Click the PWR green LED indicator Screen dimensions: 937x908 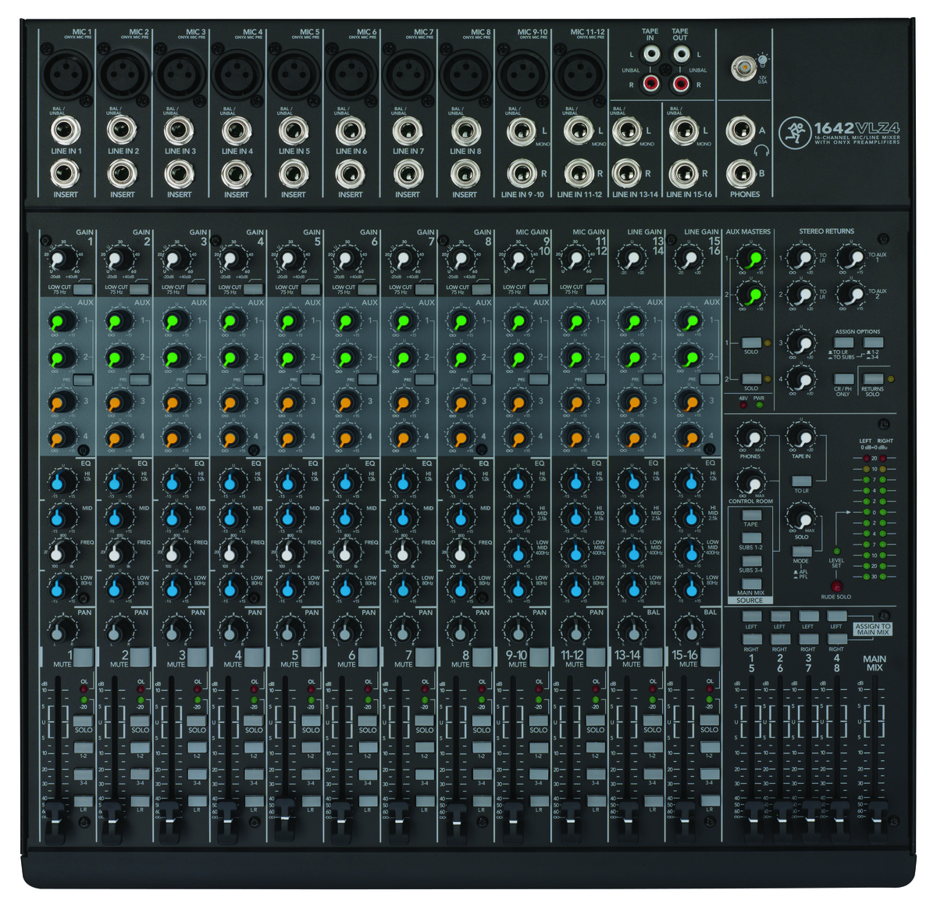(x=759, y=406)
